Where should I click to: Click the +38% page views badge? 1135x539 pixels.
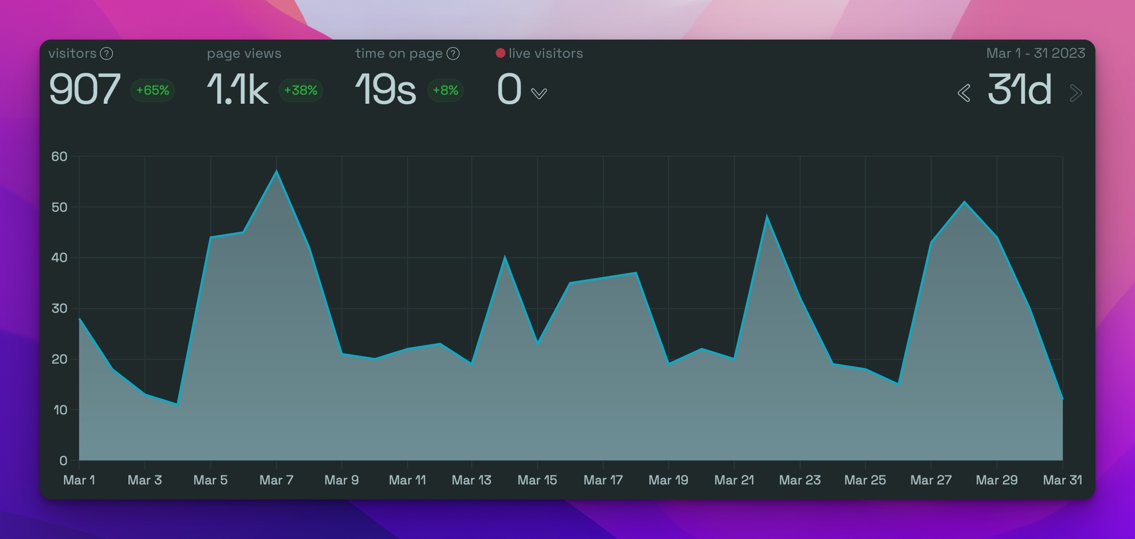coord(301,91)
